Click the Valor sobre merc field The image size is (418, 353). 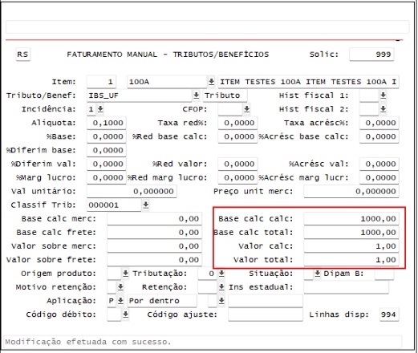pos(154,245)
